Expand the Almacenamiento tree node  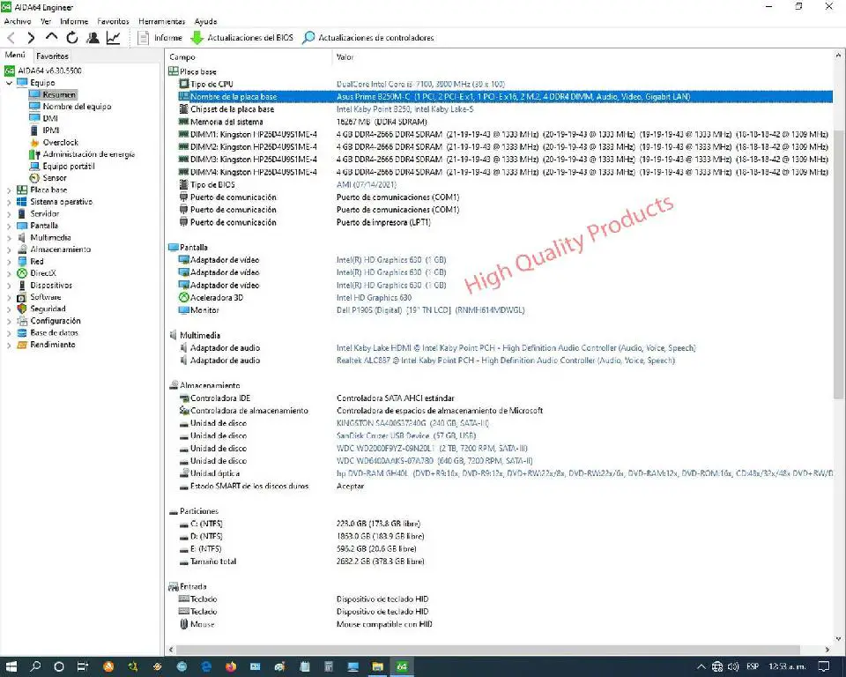coord(9,249)
